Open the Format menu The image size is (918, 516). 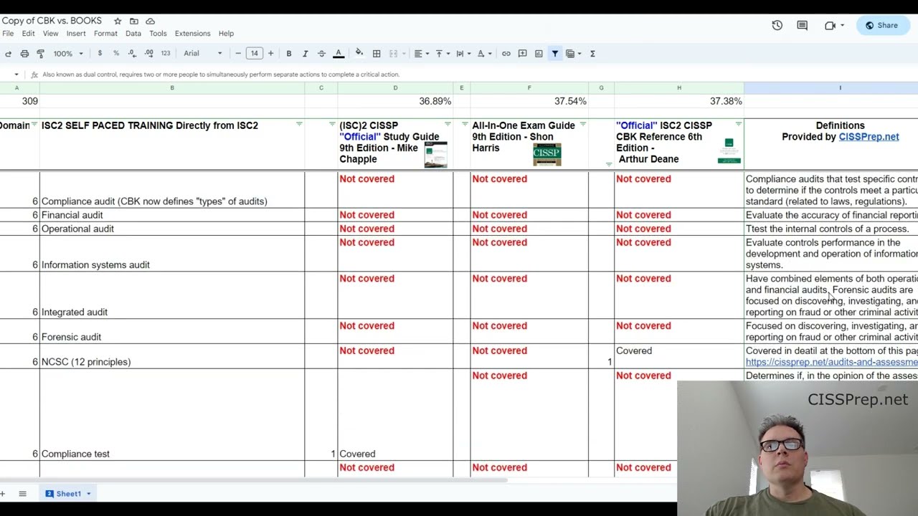click(x=105, y=34)
